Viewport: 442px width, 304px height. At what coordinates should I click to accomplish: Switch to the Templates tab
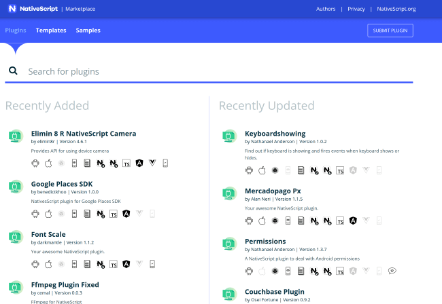tap(51, 31)
